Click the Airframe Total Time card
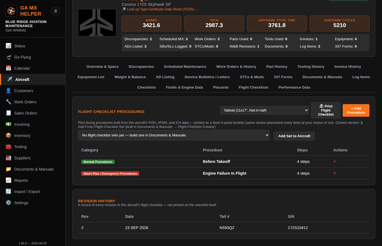This screenshot has height=246, width=382. pos(277,24)
